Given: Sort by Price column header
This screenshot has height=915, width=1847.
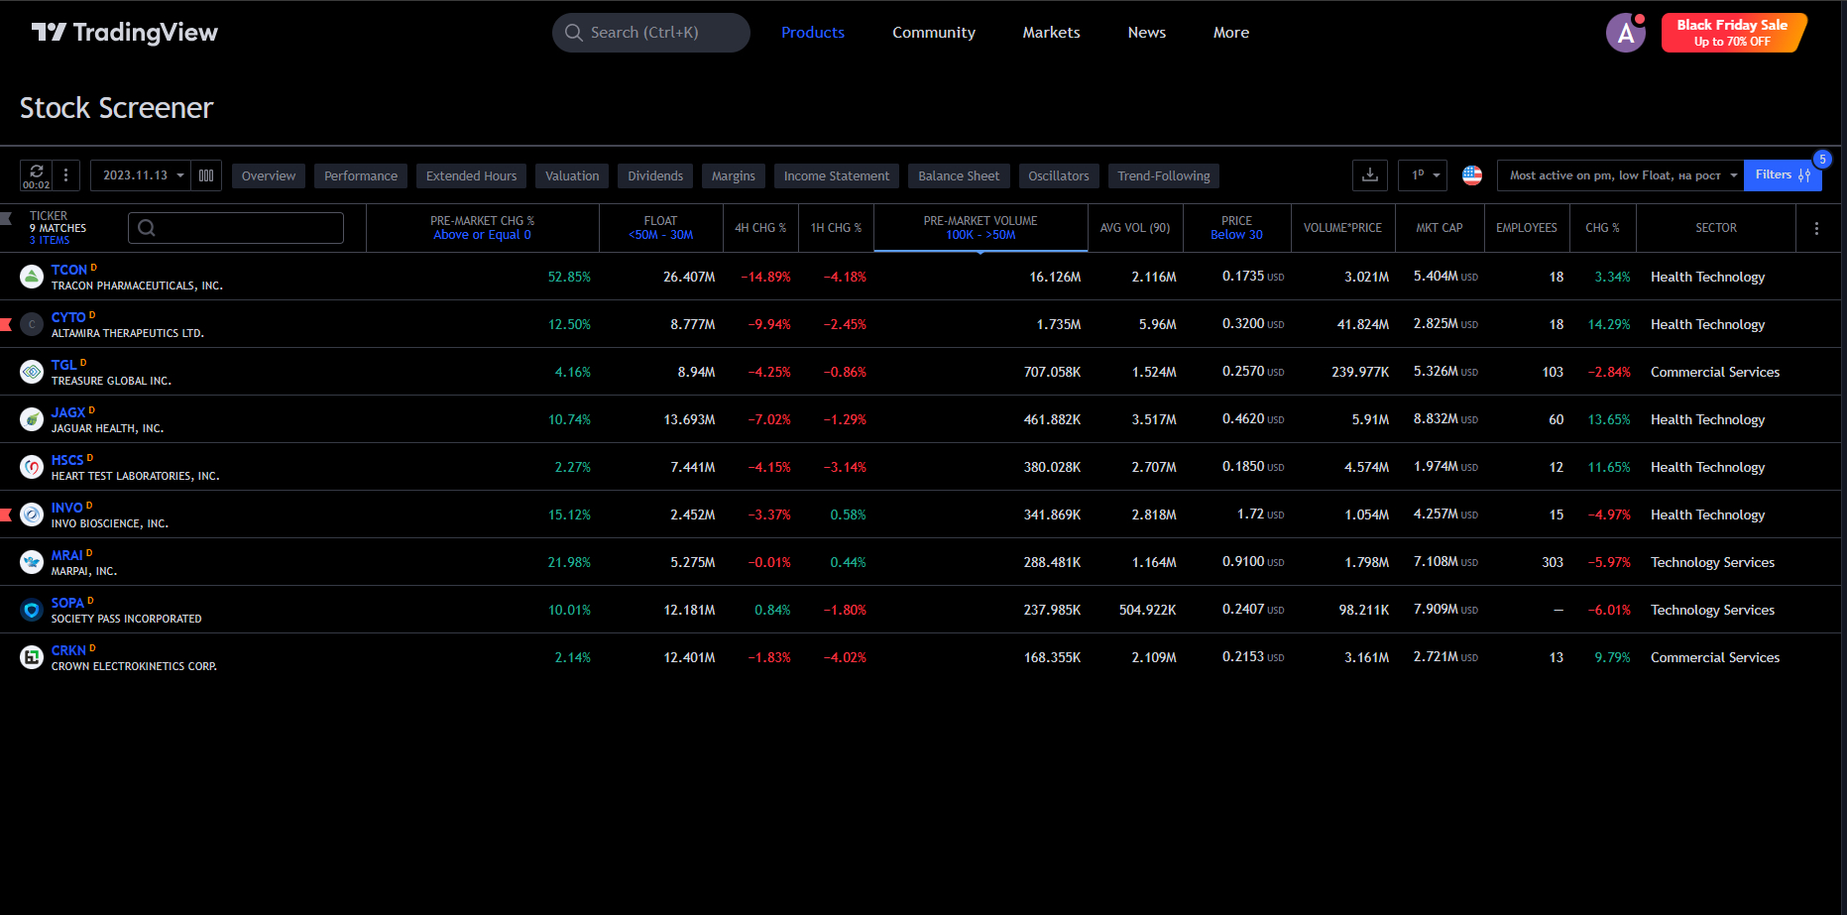Looking at the screenshot, I should [x=1236, y=228].
